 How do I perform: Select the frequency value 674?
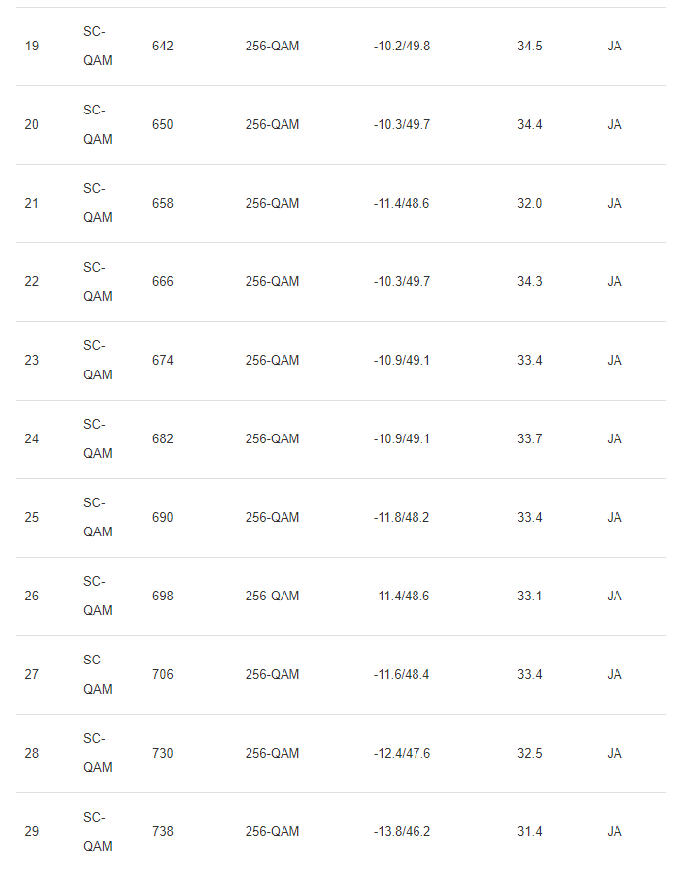[163, 361]
